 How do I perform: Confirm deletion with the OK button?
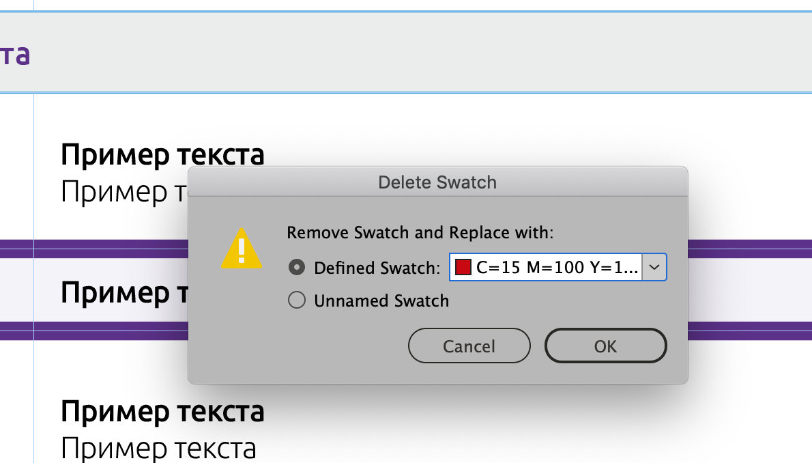[x=605, y=346]
